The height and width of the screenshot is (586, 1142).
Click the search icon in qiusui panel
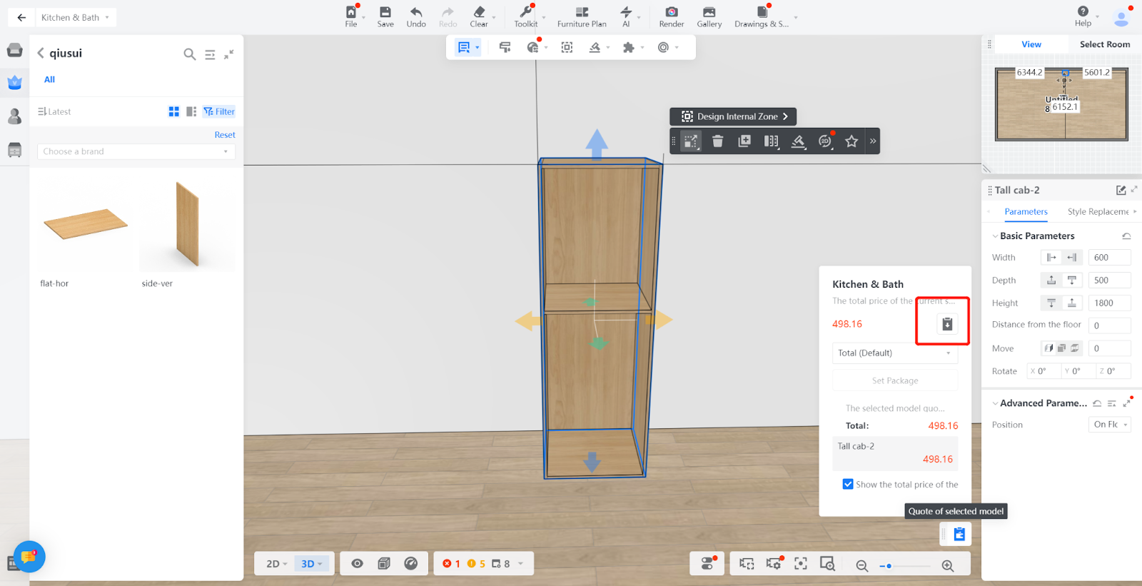(x=189, y=54)
